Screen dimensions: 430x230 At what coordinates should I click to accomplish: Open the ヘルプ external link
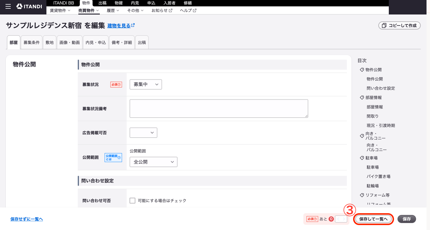pos(188,10)
